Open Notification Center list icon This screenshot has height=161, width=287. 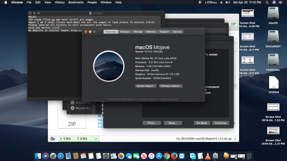click(280, 2)
